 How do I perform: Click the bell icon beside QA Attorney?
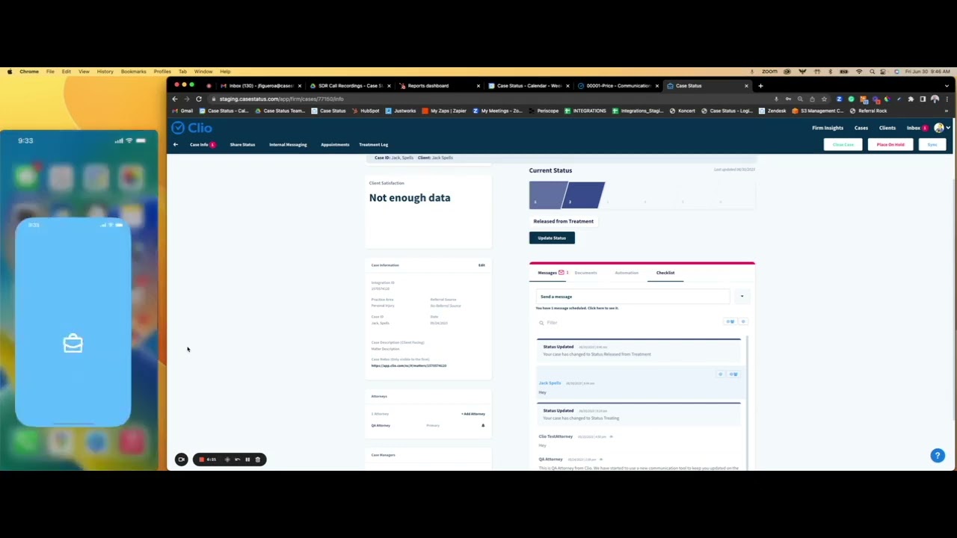483,425
